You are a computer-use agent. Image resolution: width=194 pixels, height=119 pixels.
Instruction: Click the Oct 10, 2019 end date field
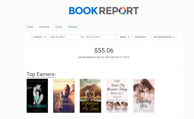[100, 37]
